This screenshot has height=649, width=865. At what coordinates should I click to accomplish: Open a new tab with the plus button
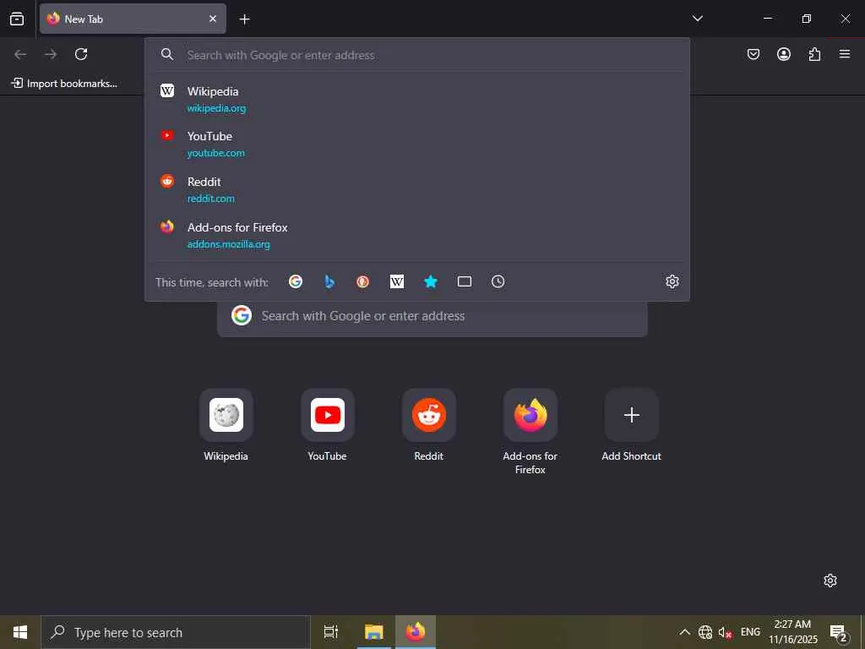click(244, 19)
